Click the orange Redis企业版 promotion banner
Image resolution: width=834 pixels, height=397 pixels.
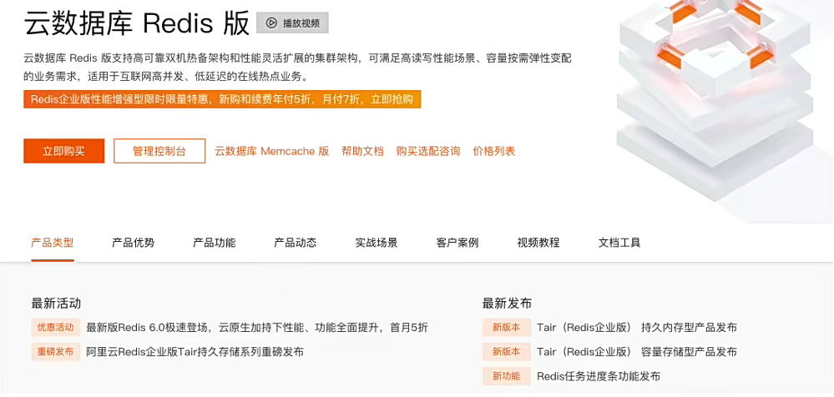[222, 99]
